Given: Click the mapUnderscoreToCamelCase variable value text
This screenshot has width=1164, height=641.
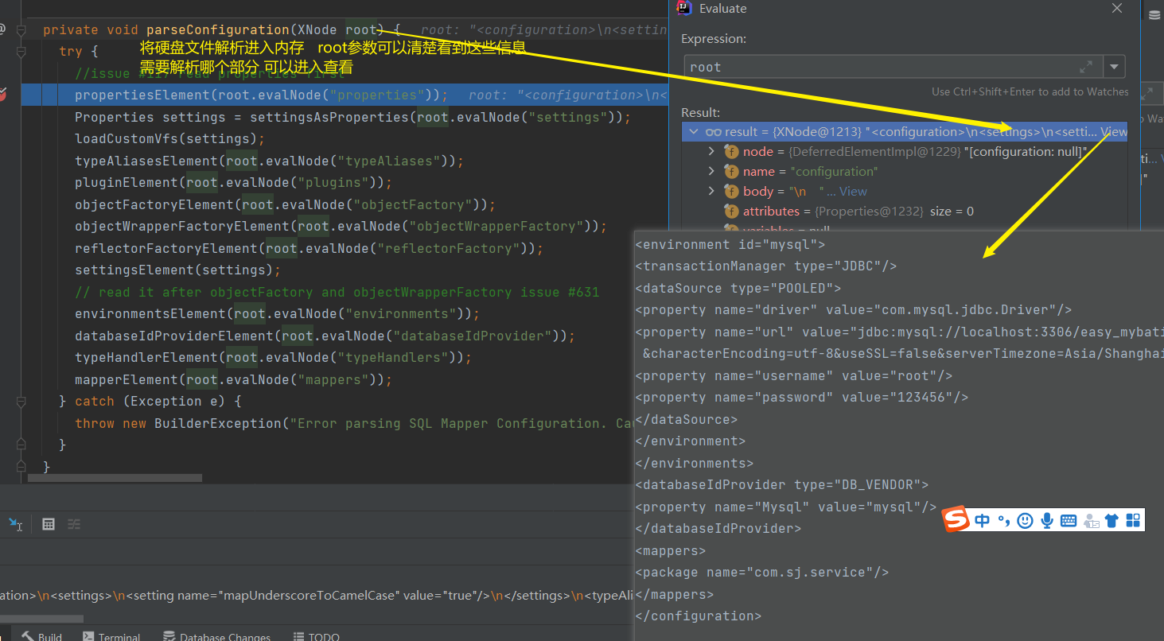Looking at the screenshot, I should point(317,595).
